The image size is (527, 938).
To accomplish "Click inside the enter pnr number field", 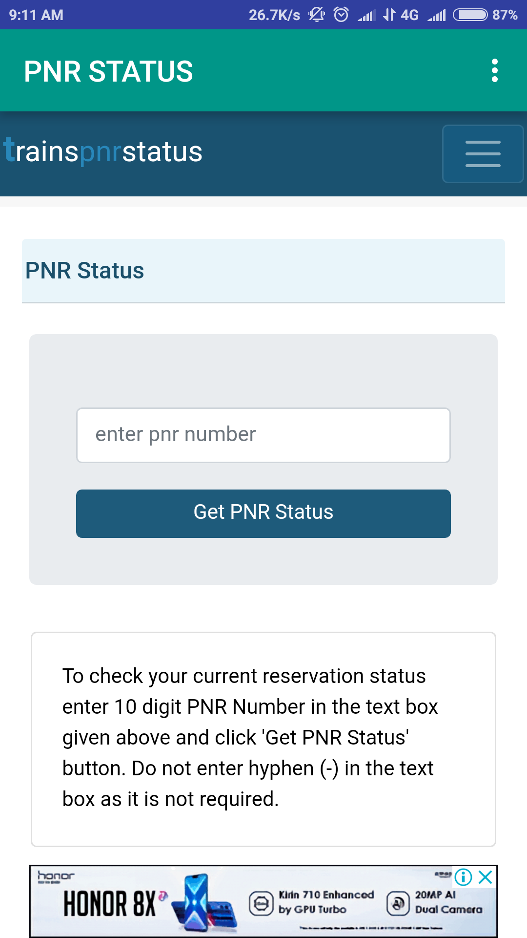I will click(263, 434).
